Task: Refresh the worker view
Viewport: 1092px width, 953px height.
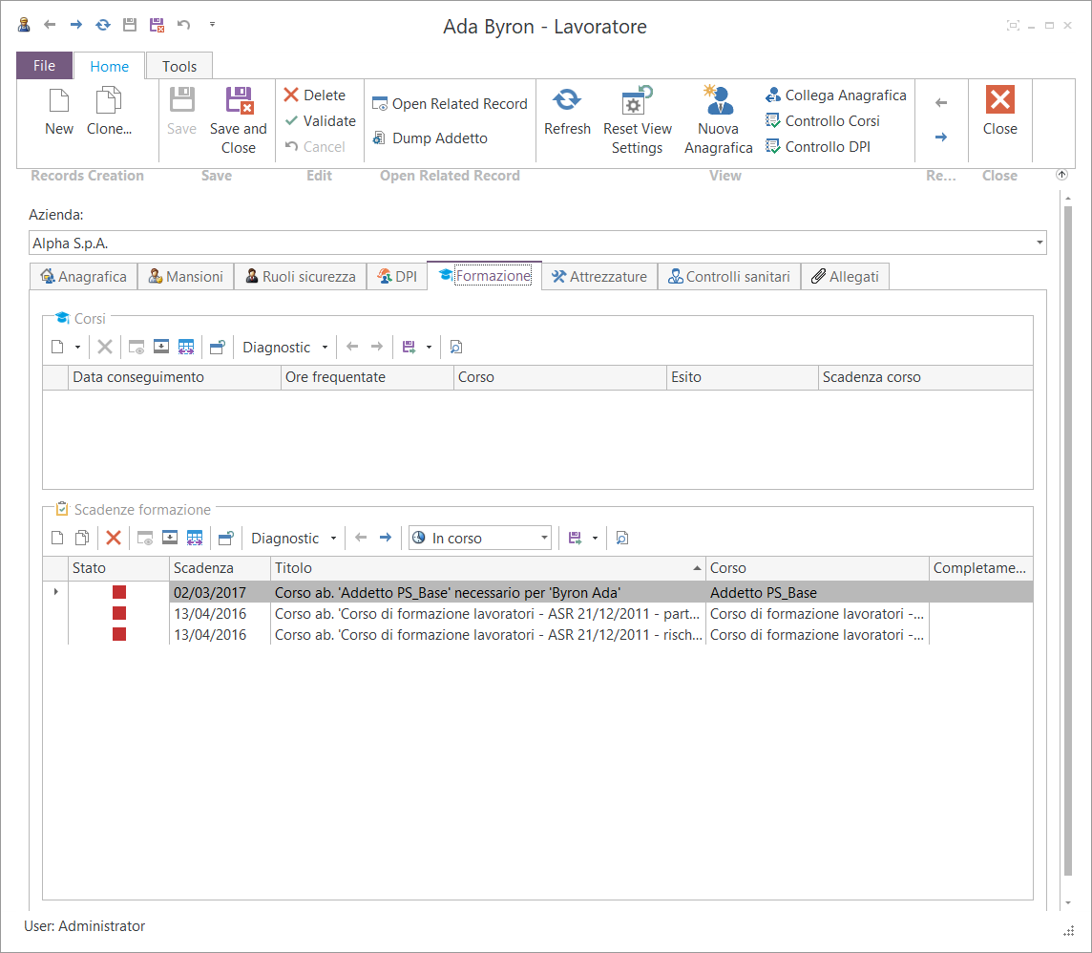Action: 567,112
